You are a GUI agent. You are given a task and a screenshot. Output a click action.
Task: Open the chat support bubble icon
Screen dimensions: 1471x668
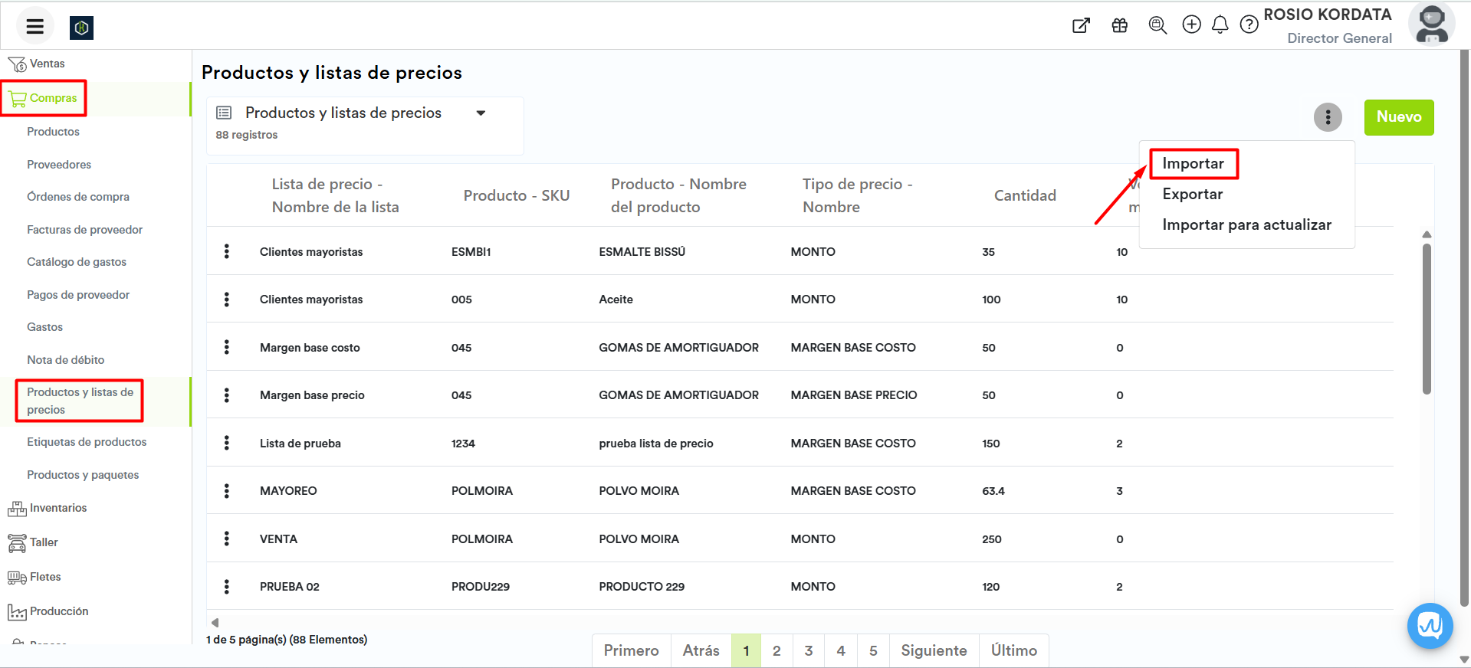click(x=1430, y=626)
